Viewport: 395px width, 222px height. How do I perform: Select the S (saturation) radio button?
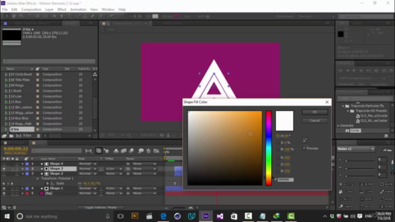tap(278, 142)
